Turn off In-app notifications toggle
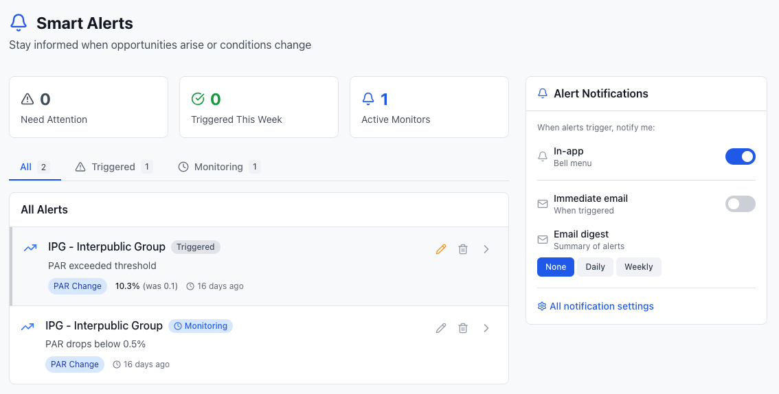 click(741, 157)
